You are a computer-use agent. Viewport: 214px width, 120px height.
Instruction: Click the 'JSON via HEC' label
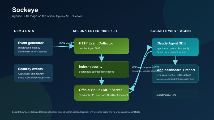[66, 43]
